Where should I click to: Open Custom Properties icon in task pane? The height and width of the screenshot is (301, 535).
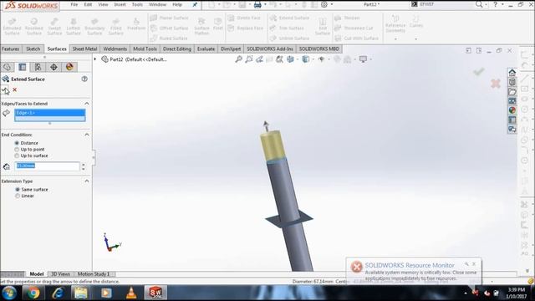pos(512,120)
